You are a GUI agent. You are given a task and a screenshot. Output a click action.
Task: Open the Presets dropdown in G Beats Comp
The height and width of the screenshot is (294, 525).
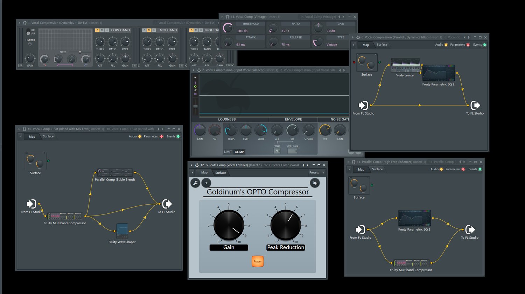[x=316, y=172]
